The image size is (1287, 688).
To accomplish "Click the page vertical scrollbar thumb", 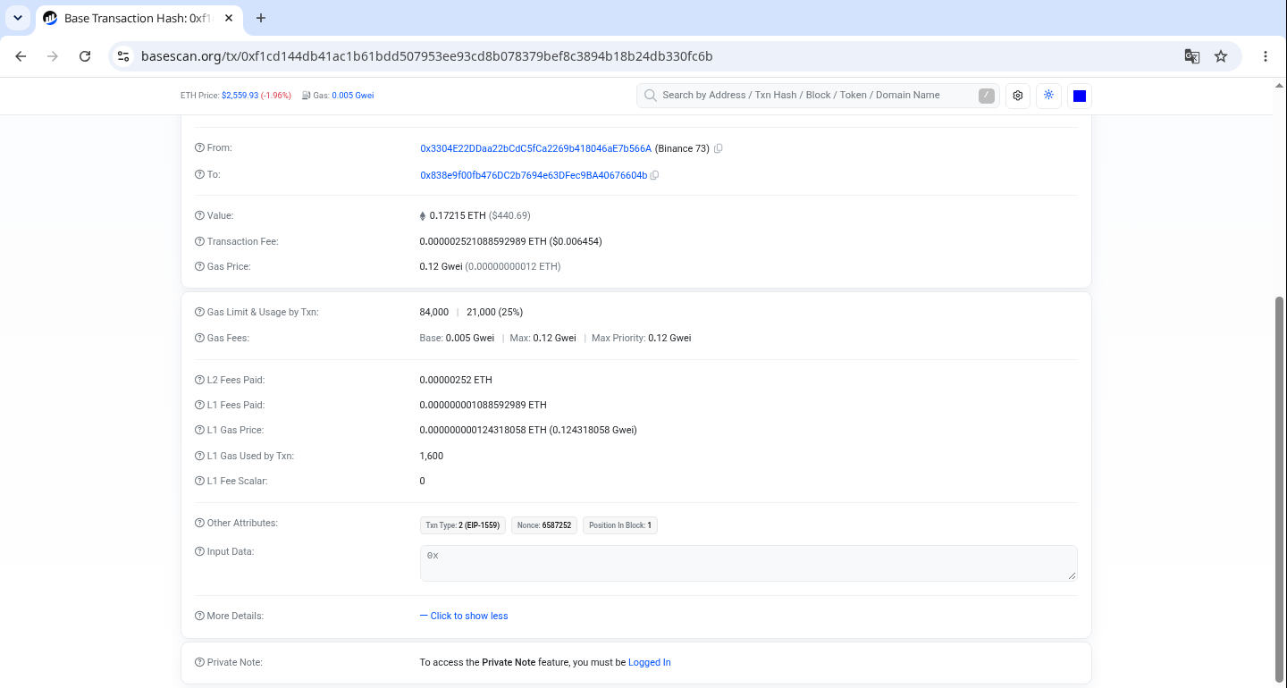I will (1279, 489).
